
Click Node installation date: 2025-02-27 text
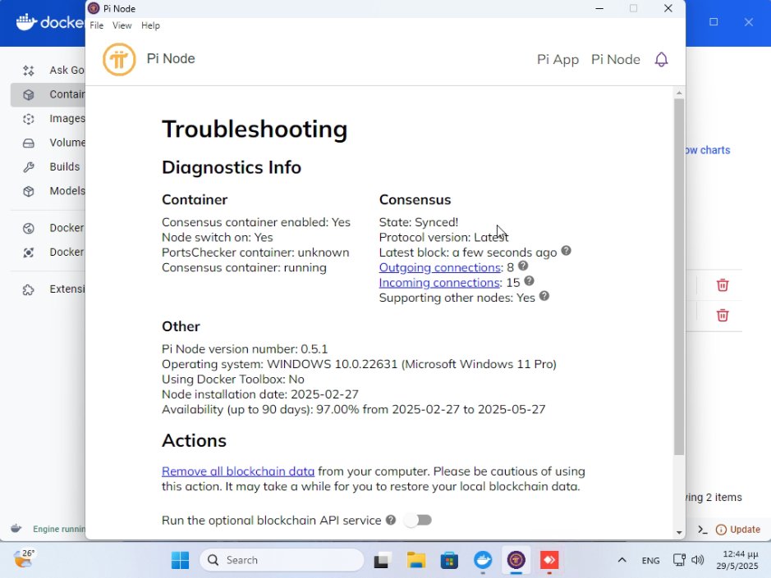tap(260, 394)
